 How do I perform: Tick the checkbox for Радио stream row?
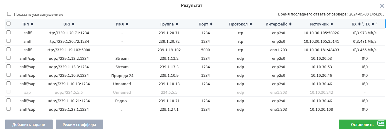tap(9, 100)
